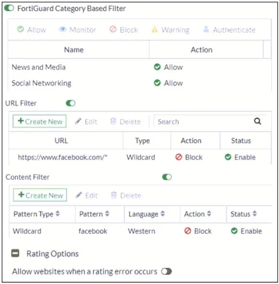Click Block icon in Content Filter row
This screenshot has width=279, height=284.
(x=188, y=231)
